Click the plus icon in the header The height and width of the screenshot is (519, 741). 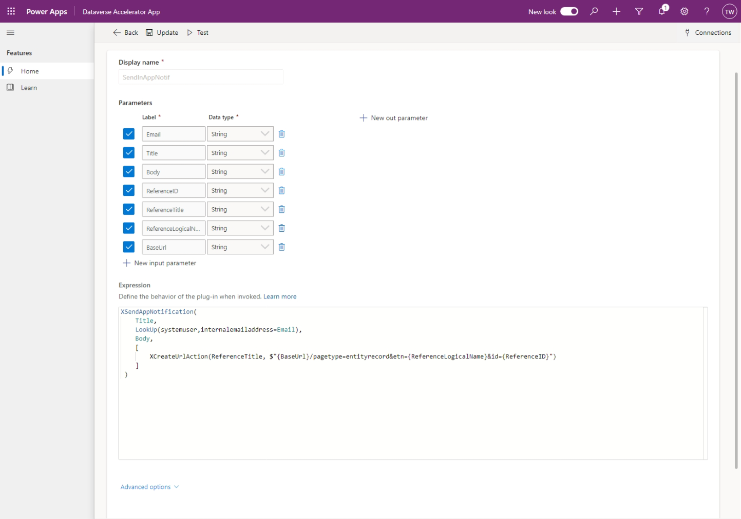point(617,11)
